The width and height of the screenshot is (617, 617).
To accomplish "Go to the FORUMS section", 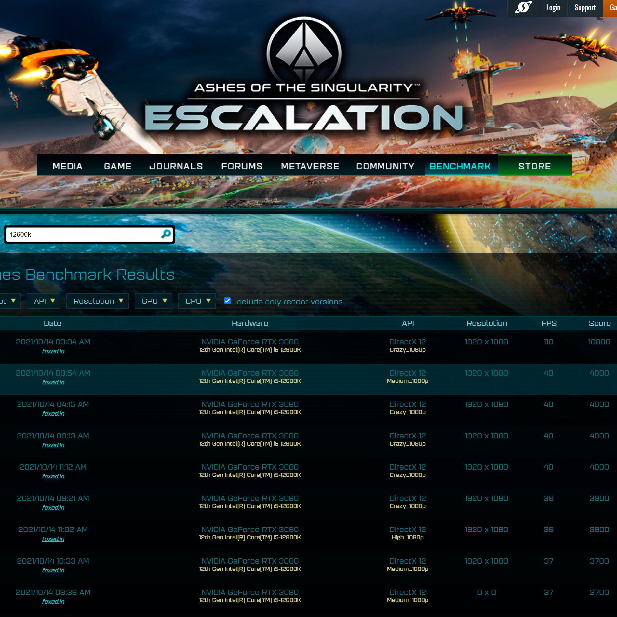I will [242, 166].
